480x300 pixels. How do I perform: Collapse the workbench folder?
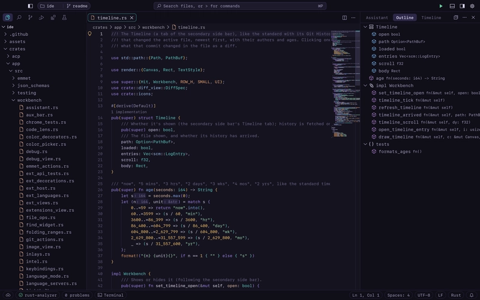point(43,100)
